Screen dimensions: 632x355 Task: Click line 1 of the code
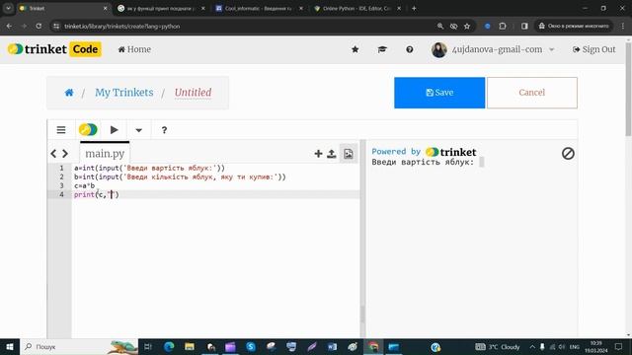(x=149, y=168)
